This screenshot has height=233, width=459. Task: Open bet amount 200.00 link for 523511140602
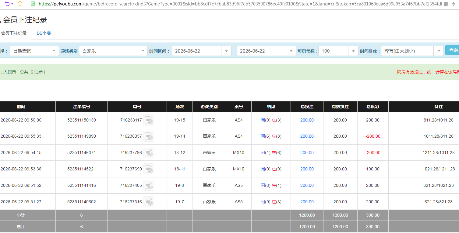pyautogui.click(x=307, y=202)
